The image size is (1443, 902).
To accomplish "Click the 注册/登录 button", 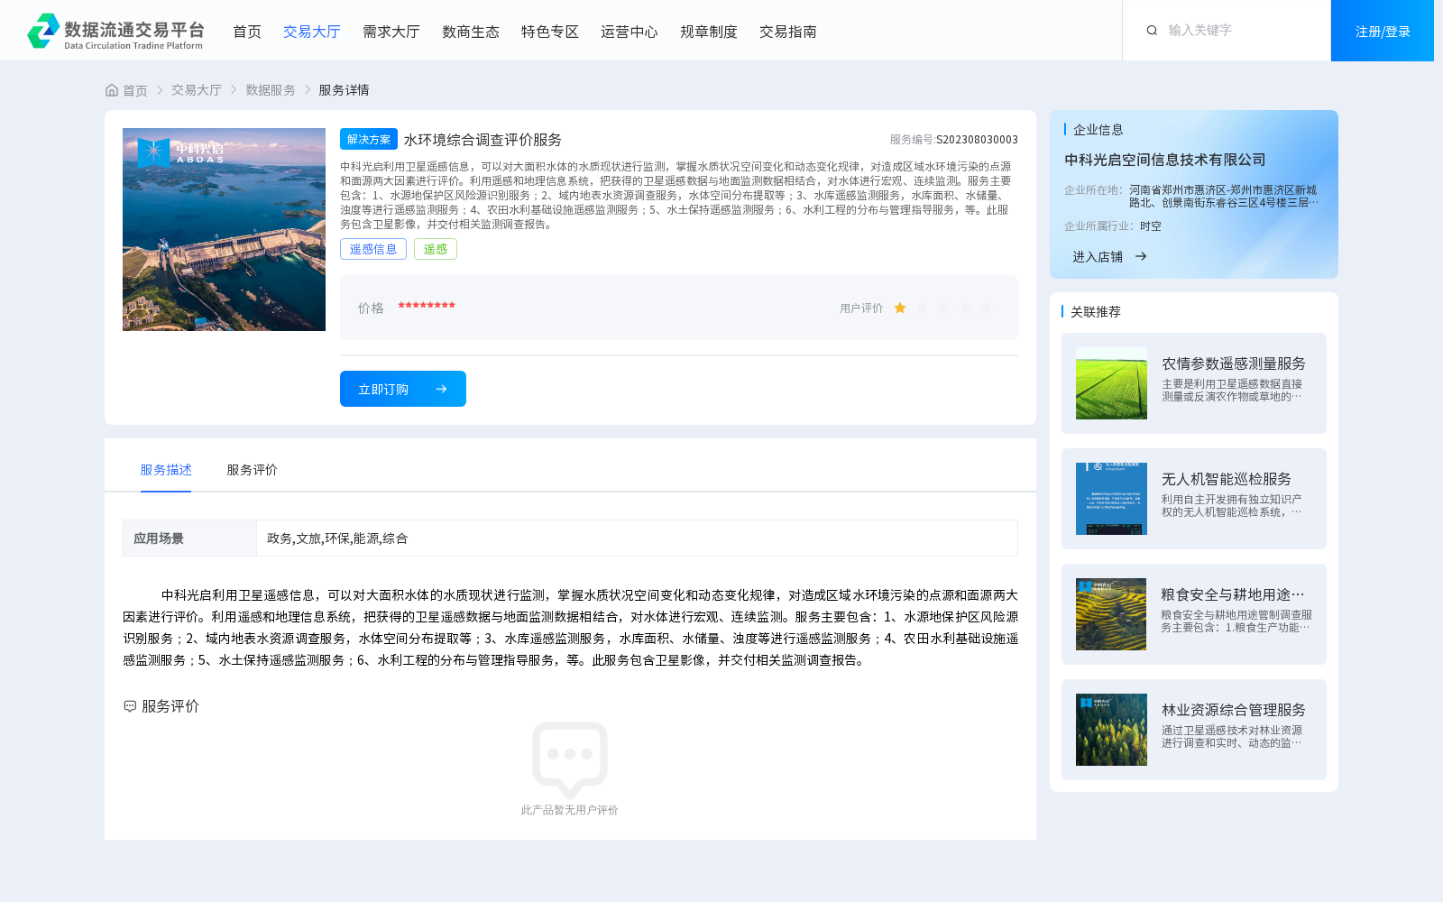I will point(1383,31).
